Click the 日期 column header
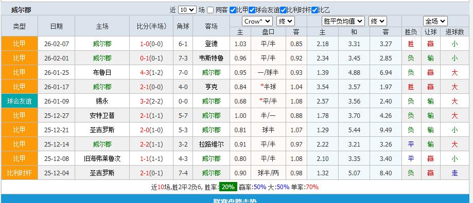This screenshot has height=203, width=473. [57, 26]
